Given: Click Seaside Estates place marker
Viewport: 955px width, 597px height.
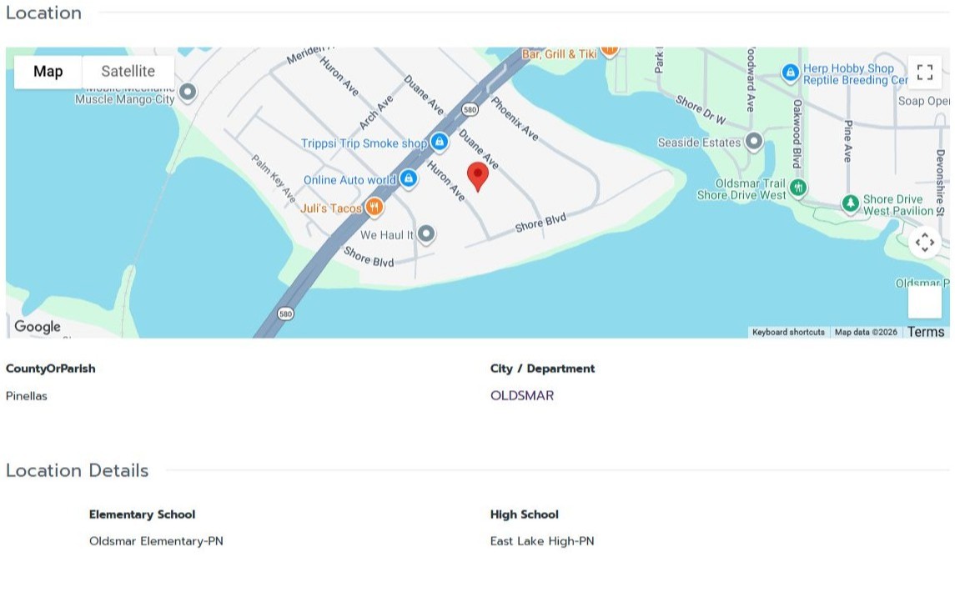Looking at the screenshot, I should click(754, 142).
